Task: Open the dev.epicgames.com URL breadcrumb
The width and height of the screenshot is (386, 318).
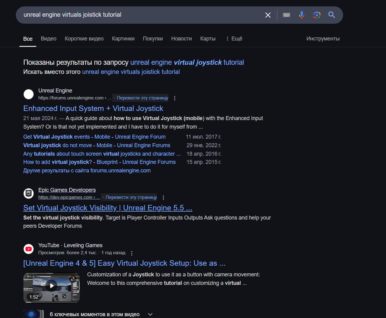Action: (69, 197)
